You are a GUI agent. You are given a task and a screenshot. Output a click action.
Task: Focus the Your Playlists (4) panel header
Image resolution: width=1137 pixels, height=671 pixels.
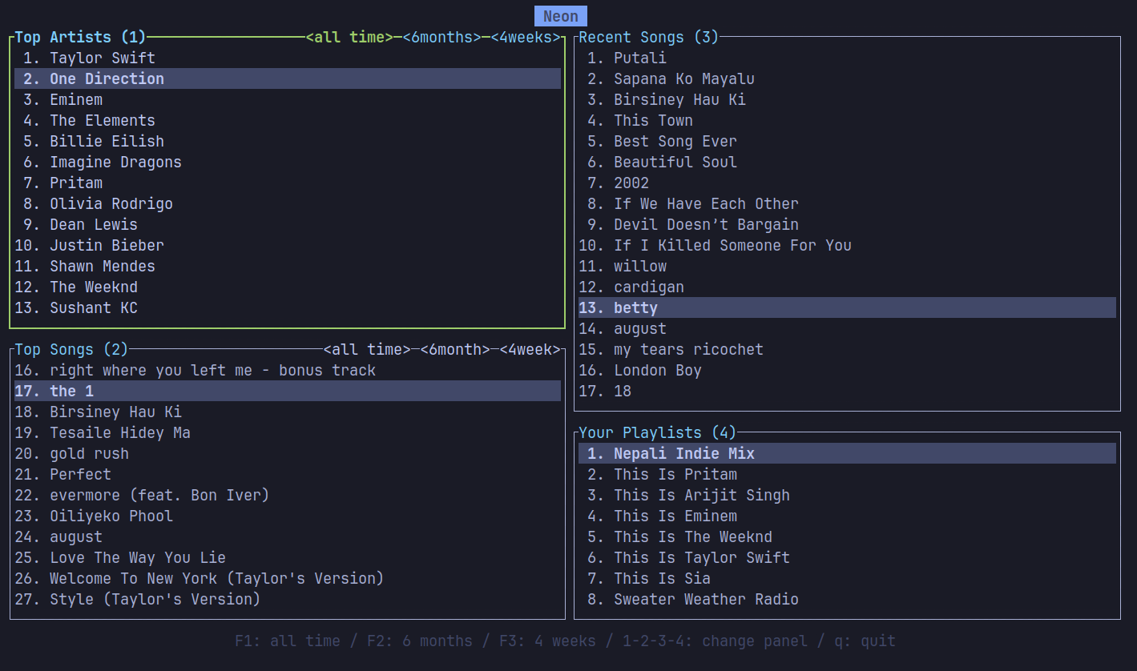[656, 433]
